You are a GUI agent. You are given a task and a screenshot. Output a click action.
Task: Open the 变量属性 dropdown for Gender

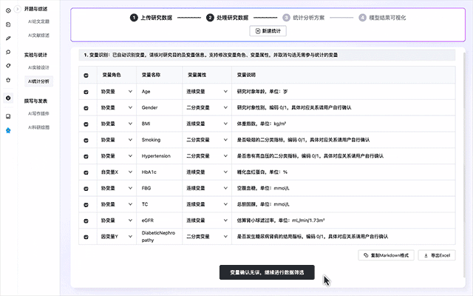(207, 107)
